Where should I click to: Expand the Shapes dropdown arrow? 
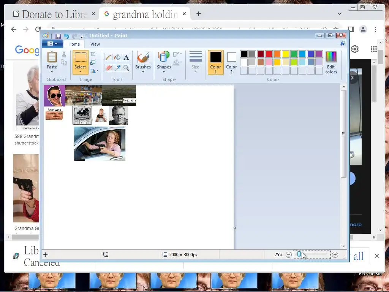point(164,72)
